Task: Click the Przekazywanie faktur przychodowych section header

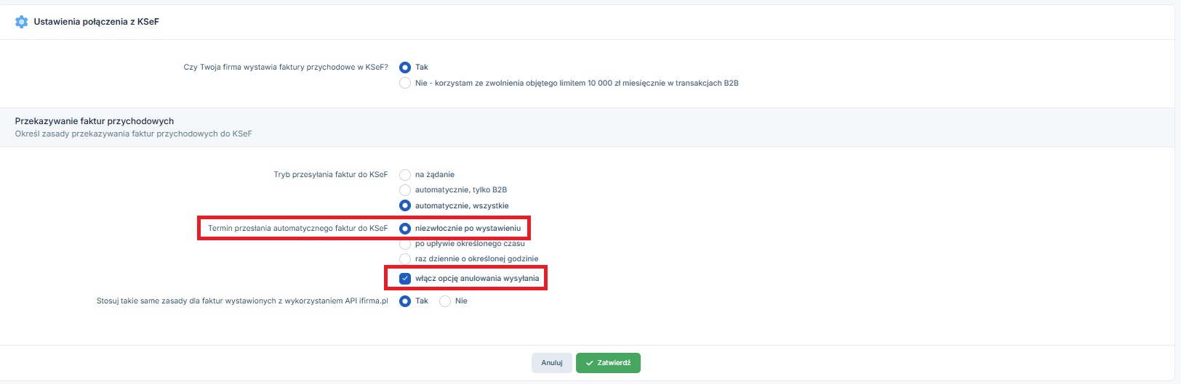Action: [x=95, y=121]
